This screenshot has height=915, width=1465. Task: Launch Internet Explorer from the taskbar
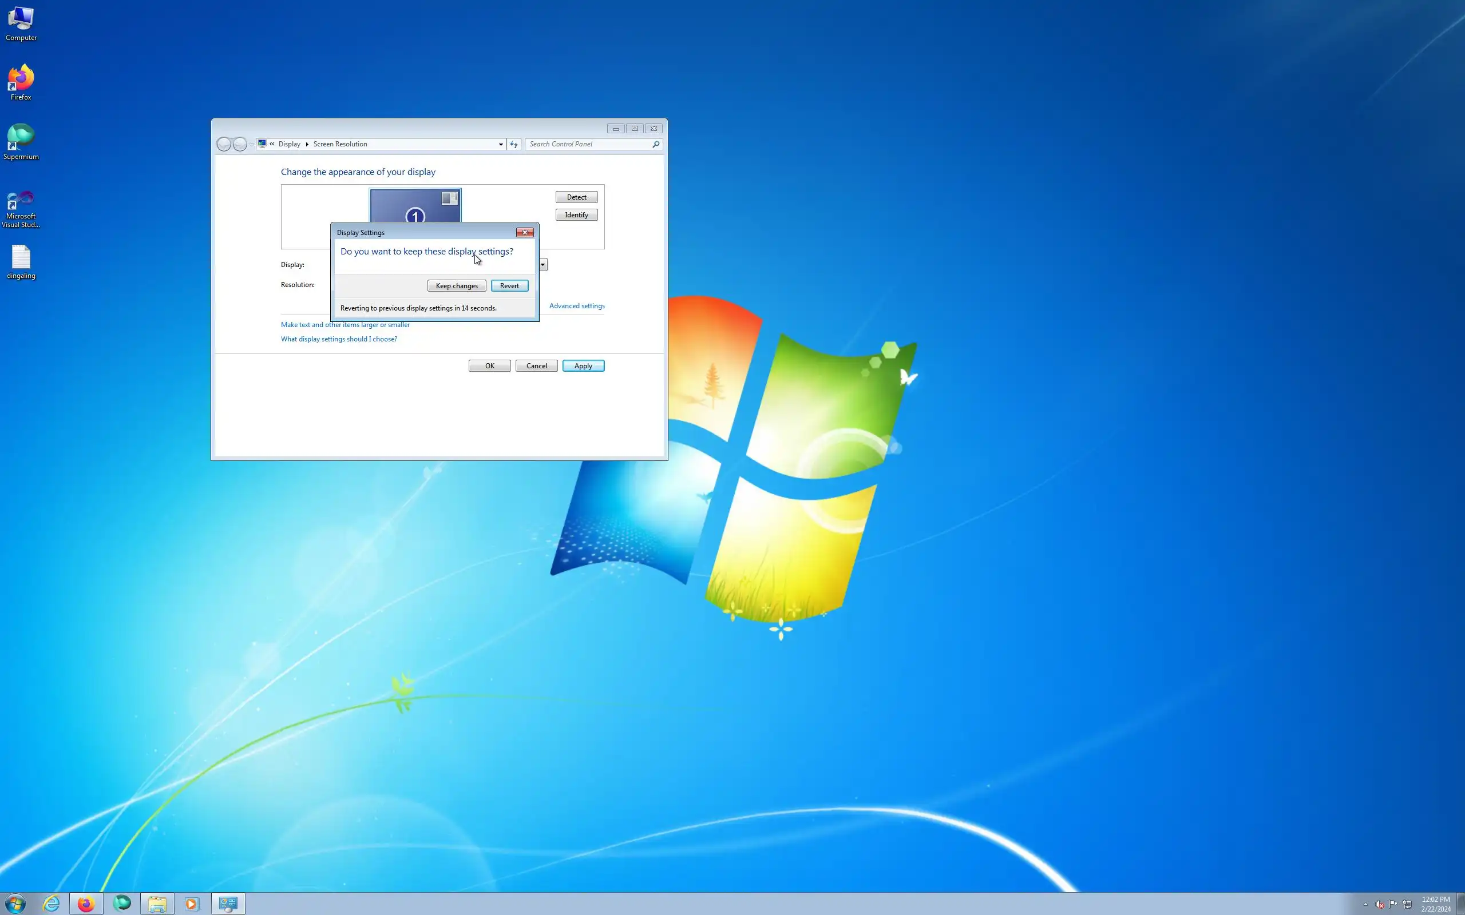(52, 904)
